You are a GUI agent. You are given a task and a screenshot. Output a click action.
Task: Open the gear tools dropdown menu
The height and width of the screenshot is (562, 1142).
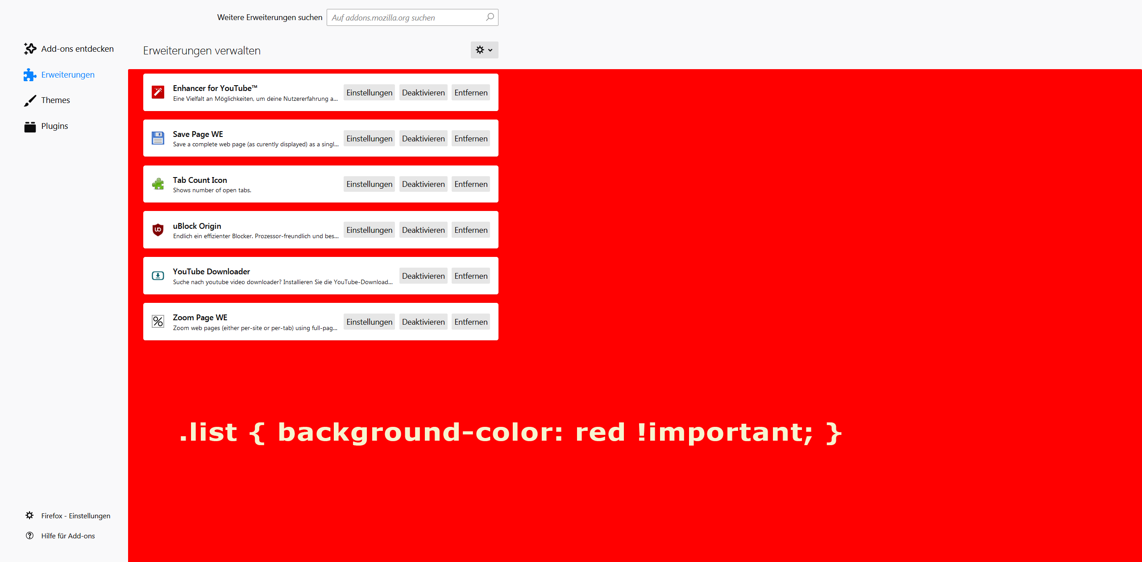coord(484,50)
